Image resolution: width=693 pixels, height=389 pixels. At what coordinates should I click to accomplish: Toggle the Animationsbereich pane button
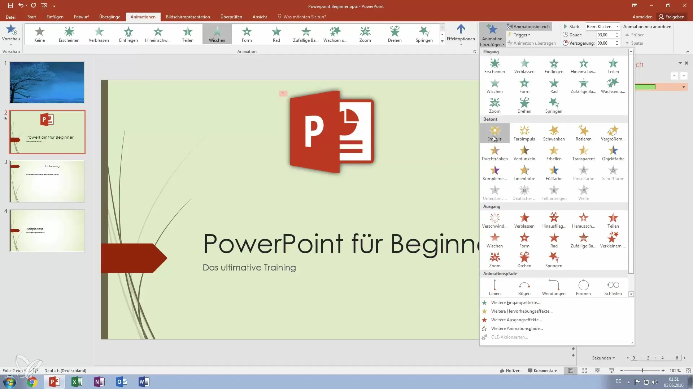click(528, 26)
